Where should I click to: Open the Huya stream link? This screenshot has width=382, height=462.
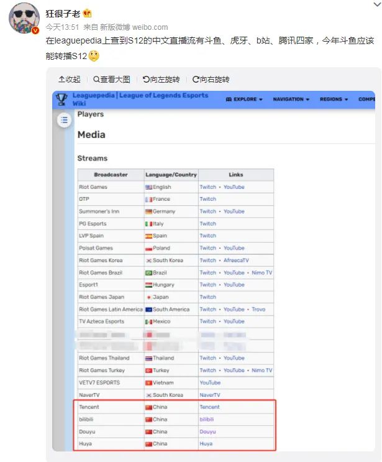pos(206,443)
